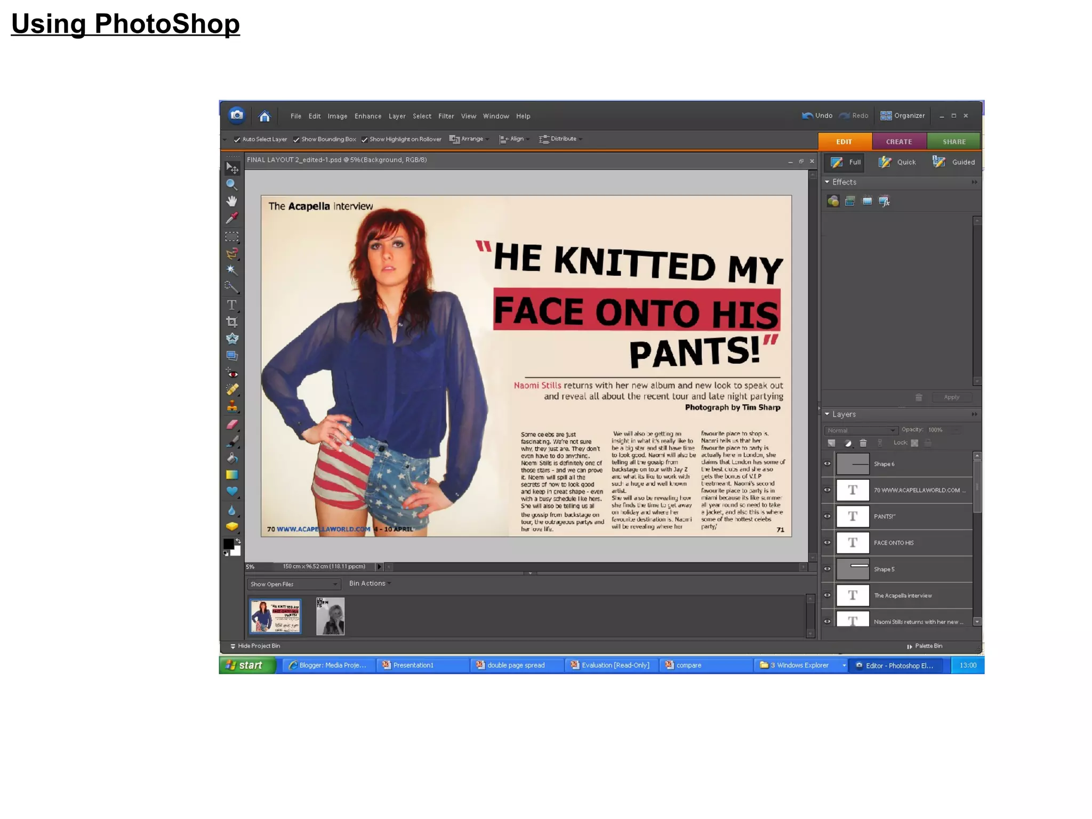Viewport: 1092px width, 819px height.
Task: Open the Organizer
Action: pos(902,116)
